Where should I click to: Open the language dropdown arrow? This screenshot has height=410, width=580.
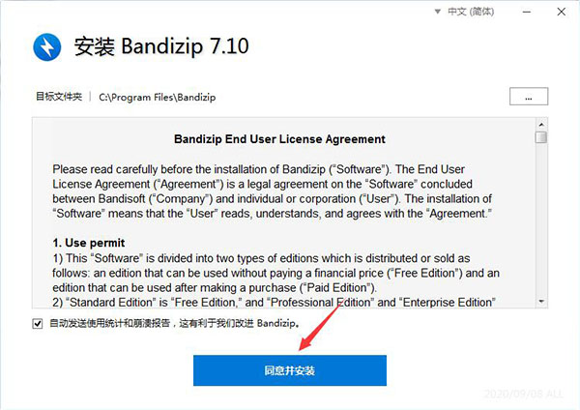tap(438, 12)
